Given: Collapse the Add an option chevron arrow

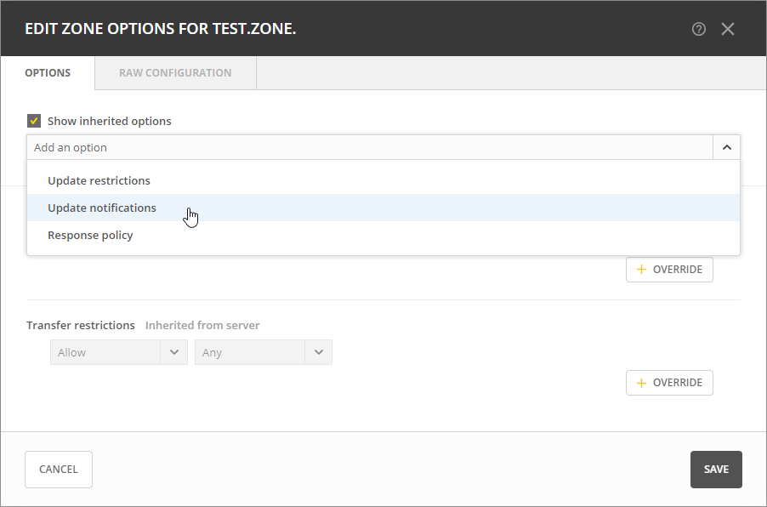Looking at the screenshot, I should [x=726, y=147].
